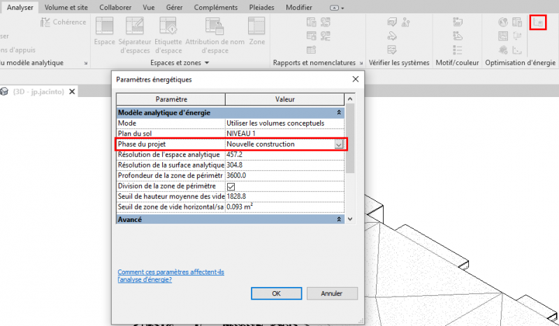This screenshot has width=559, height=326.
Task: Click the check duct systems icon
Action: (x=392, y=22)
